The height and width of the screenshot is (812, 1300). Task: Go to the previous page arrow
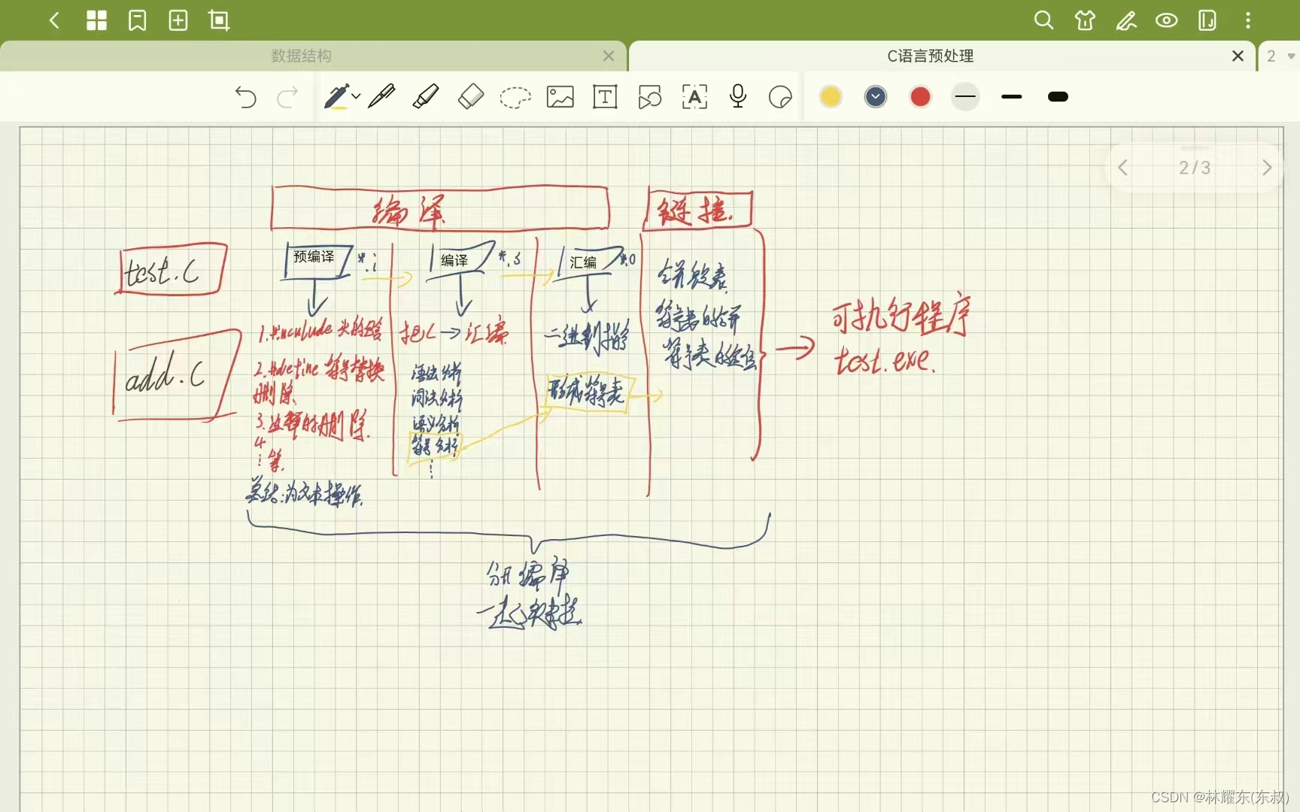(x=1122, y=168)
